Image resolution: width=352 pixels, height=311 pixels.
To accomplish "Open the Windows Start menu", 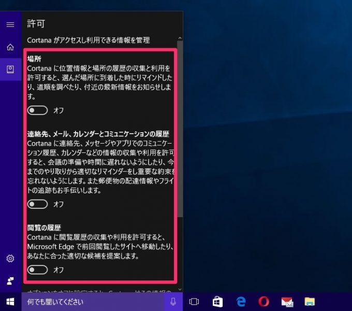I will [10, 302].
